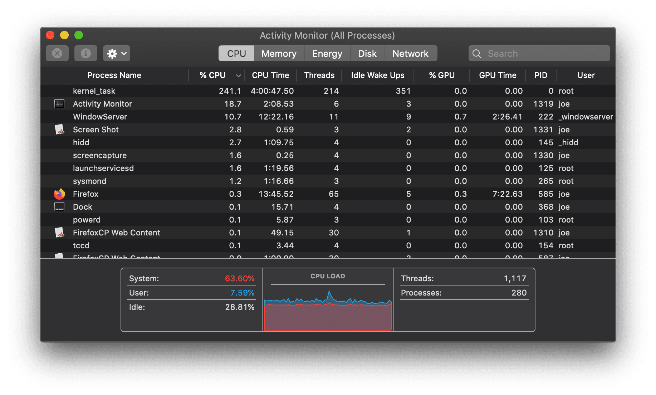The image size is (656, 395).
Task: Sort by Process Name column header
Action: point(114,75)
